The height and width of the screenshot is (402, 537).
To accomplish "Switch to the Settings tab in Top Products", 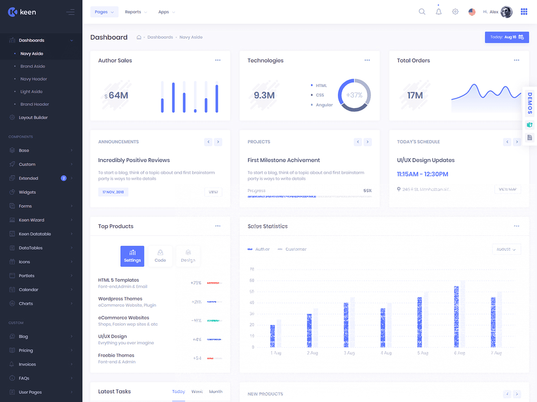I will (x=132, y=256).
